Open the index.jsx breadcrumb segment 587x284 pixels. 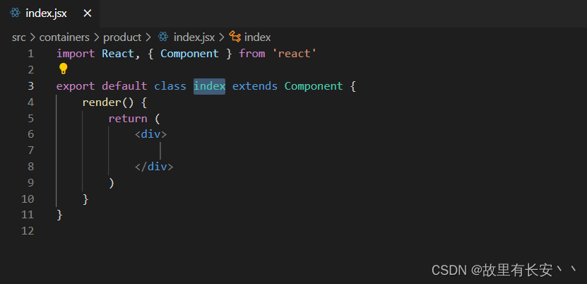coord(194,37)
